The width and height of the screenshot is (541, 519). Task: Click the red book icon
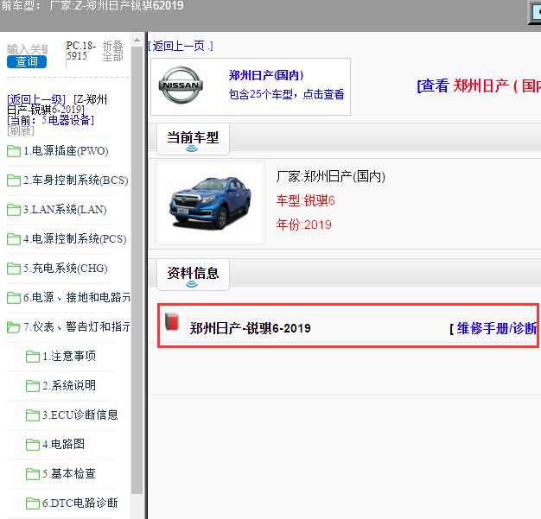(172, 321)
